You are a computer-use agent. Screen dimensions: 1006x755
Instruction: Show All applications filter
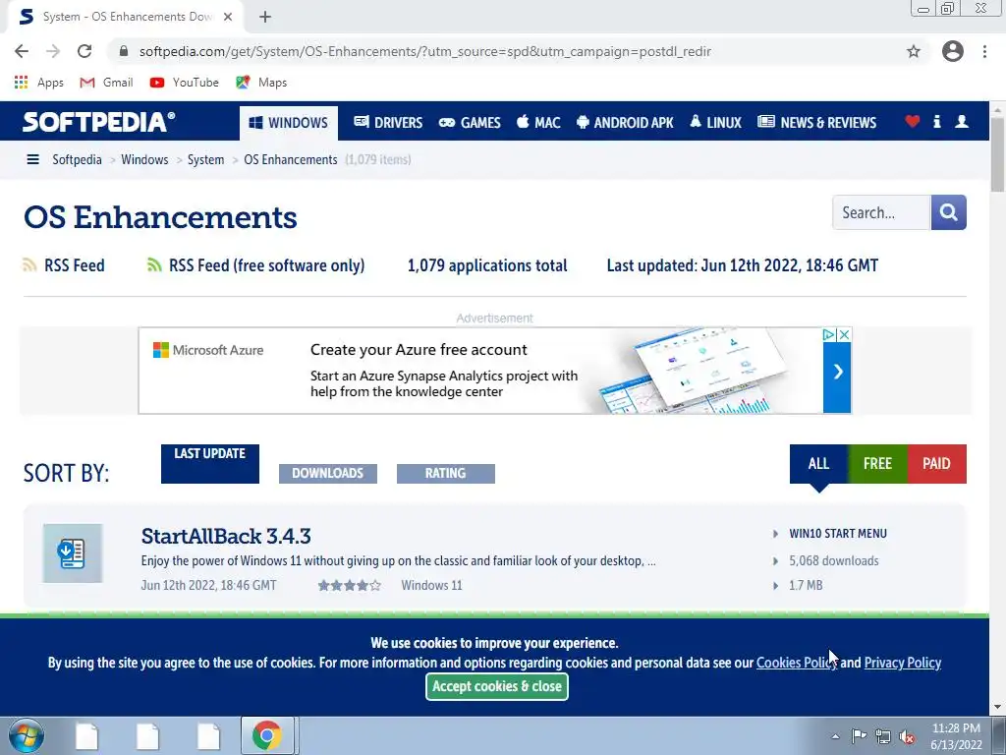(818, 464)
